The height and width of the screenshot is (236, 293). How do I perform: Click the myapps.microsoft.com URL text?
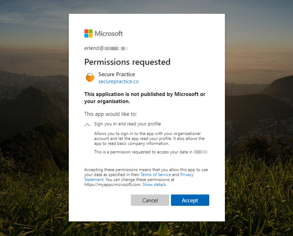pyautogui.click(x=112, y=185)
